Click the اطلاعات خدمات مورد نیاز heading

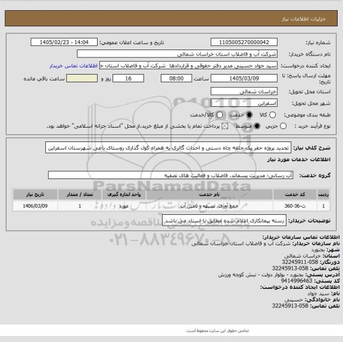click(x=299, y=159)
